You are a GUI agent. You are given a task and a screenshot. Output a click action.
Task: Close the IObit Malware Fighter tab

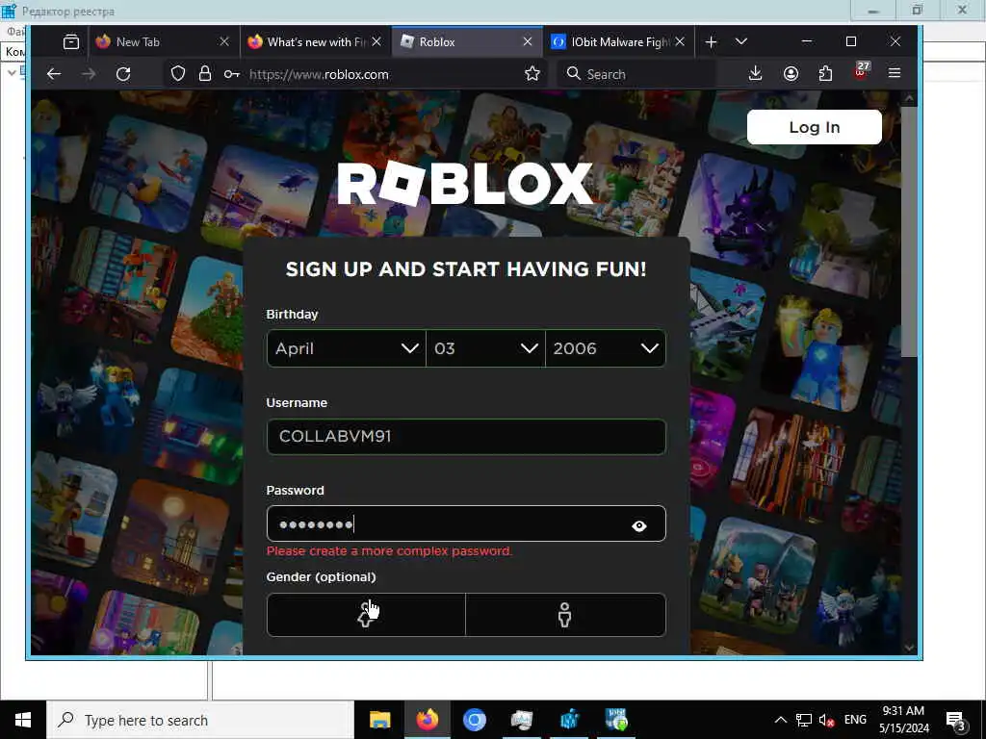(680, 42)
